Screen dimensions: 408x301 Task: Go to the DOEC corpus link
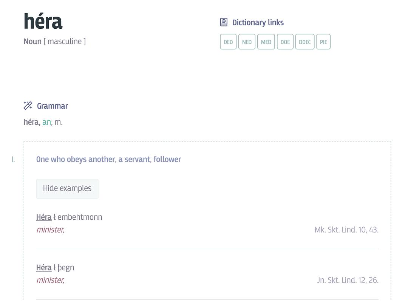(x=305, y=42)
